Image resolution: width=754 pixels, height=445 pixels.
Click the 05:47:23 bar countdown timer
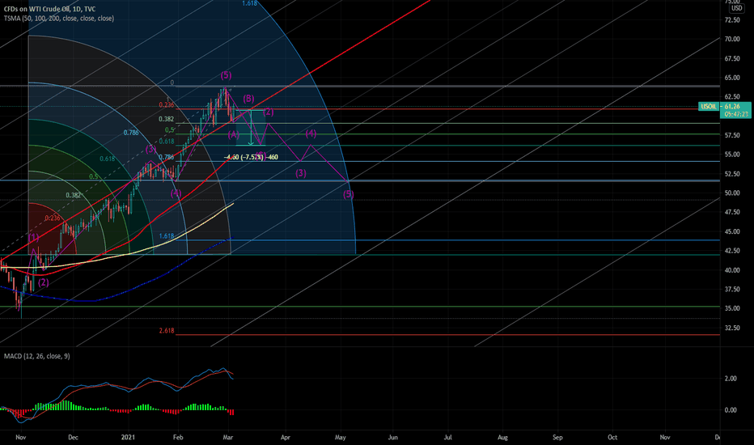pyautogui.click(x=737, y=114)
